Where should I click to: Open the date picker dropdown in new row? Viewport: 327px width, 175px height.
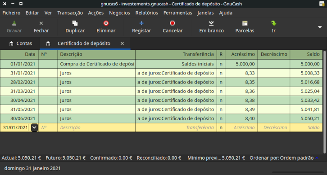[34, 127]
